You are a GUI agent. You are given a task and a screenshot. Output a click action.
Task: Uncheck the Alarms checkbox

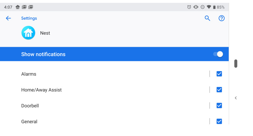pos(219,74)
